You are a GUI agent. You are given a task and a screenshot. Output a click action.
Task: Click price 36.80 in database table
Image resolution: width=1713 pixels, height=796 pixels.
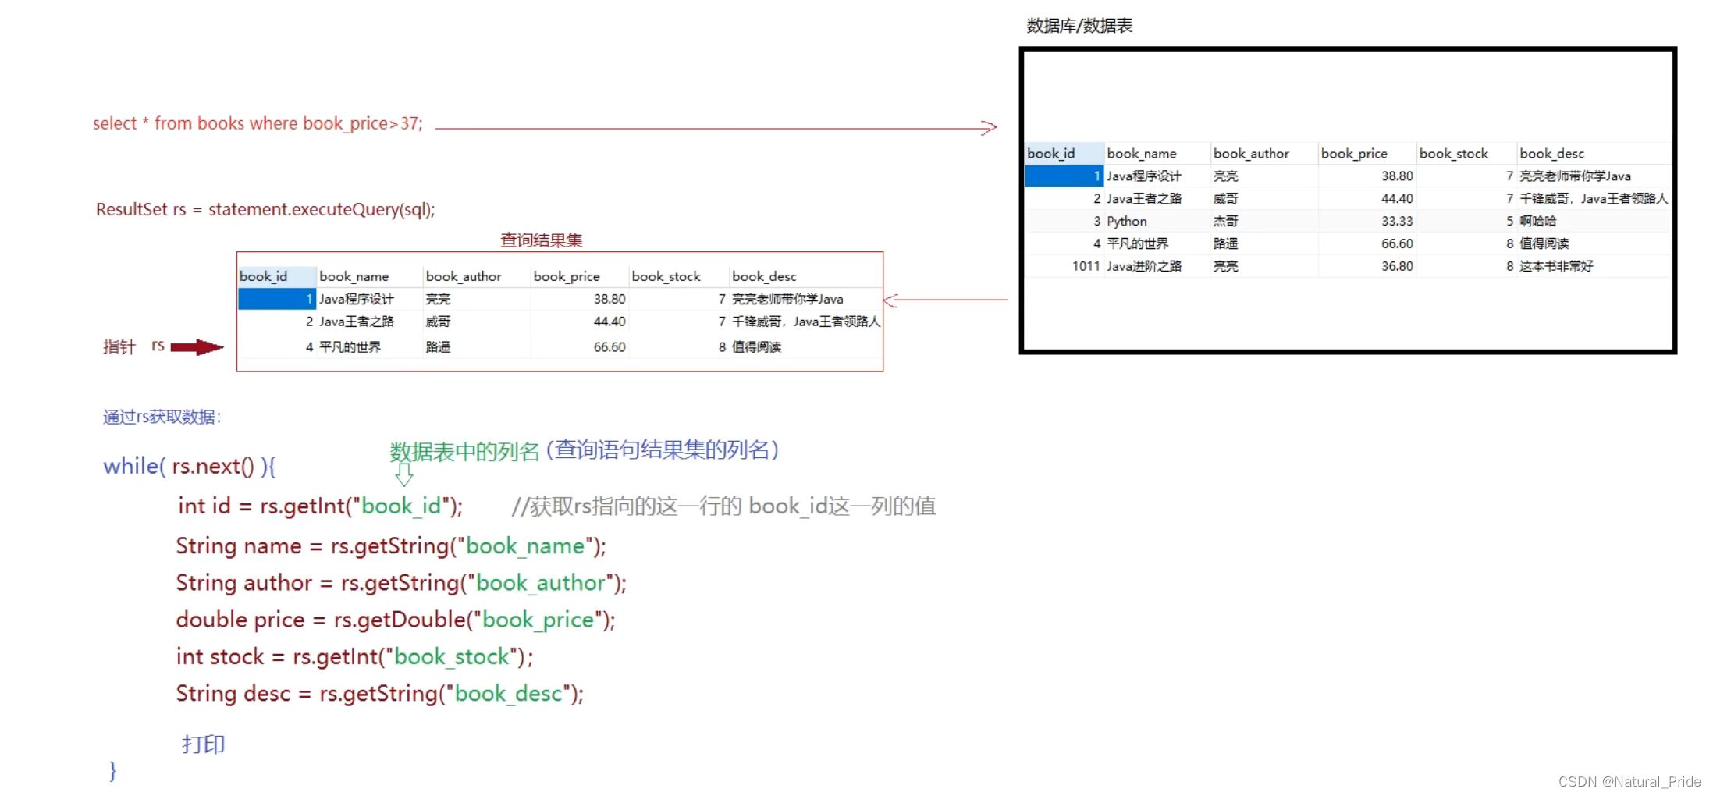click(x=1397, y=267)
